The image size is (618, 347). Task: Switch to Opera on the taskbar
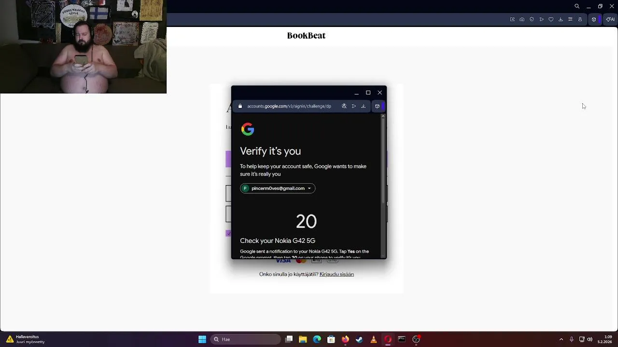(x=388, y=339)
